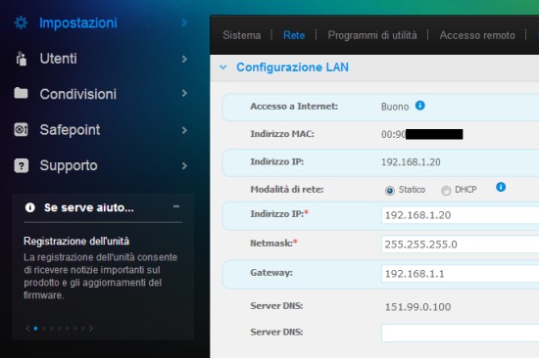Viewport: 539px width, 358px height.
Task: Click the Impostazioni gear icon
Action: tap(21, 22)
